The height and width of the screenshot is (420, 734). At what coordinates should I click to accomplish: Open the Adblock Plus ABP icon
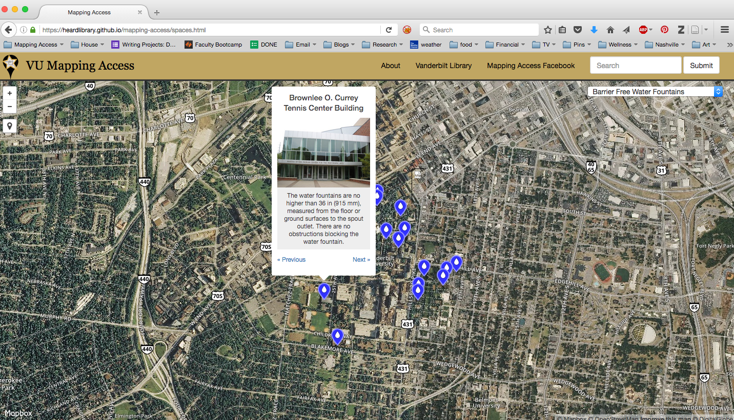(643, 30)
